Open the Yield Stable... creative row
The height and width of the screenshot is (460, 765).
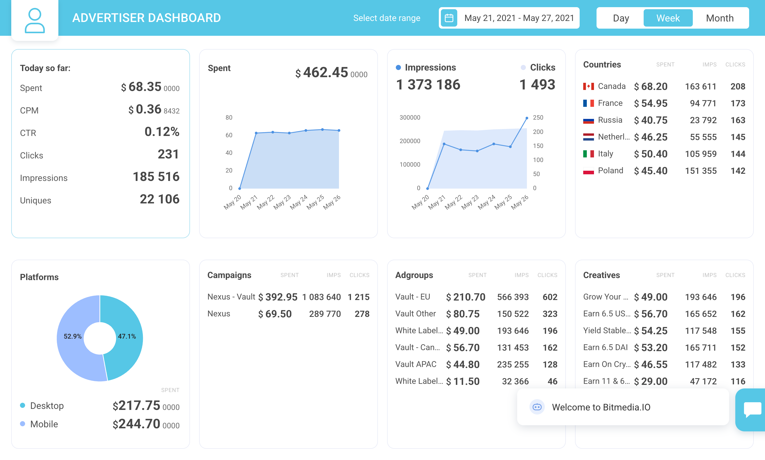coord(664,330)
